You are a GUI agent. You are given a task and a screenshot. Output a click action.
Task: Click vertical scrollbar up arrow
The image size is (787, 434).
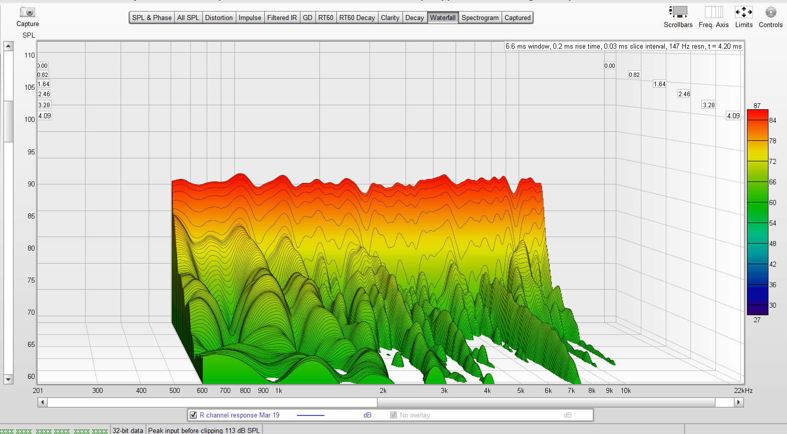[x=9, y=46]
